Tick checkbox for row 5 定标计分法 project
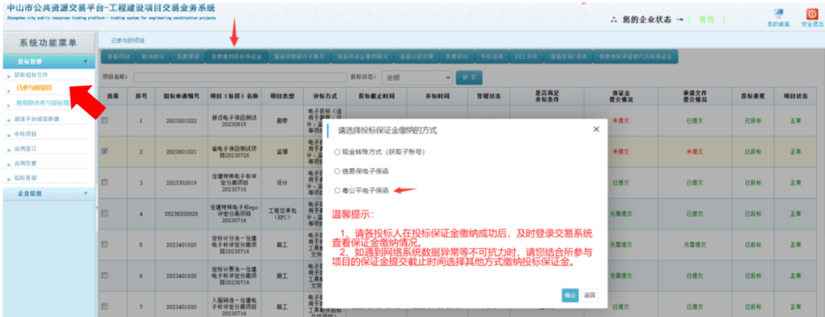 click(105, 244)
